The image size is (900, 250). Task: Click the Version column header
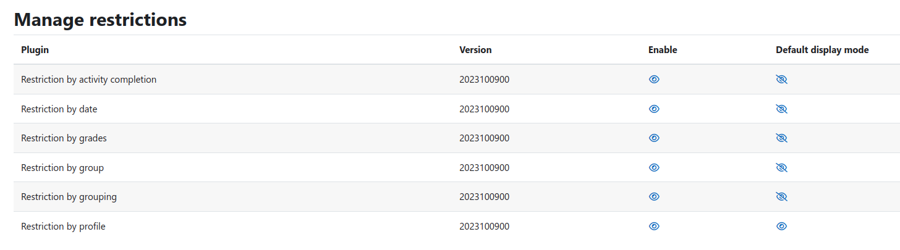tap(475, 50)
